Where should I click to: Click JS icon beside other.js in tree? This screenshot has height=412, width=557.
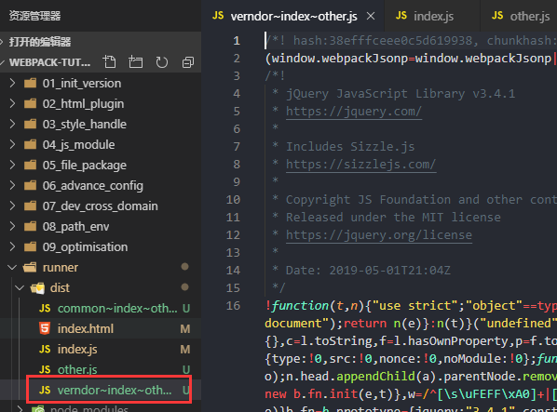tap(45, 370)
